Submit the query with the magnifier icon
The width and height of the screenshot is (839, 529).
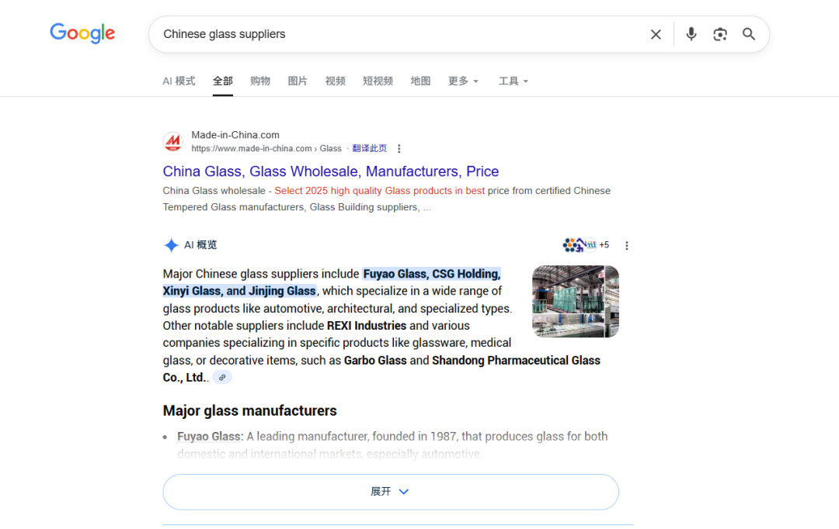point(749,34)
